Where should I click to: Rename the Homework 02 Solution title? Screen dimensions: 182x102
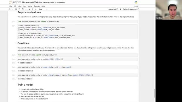point(32,2)
